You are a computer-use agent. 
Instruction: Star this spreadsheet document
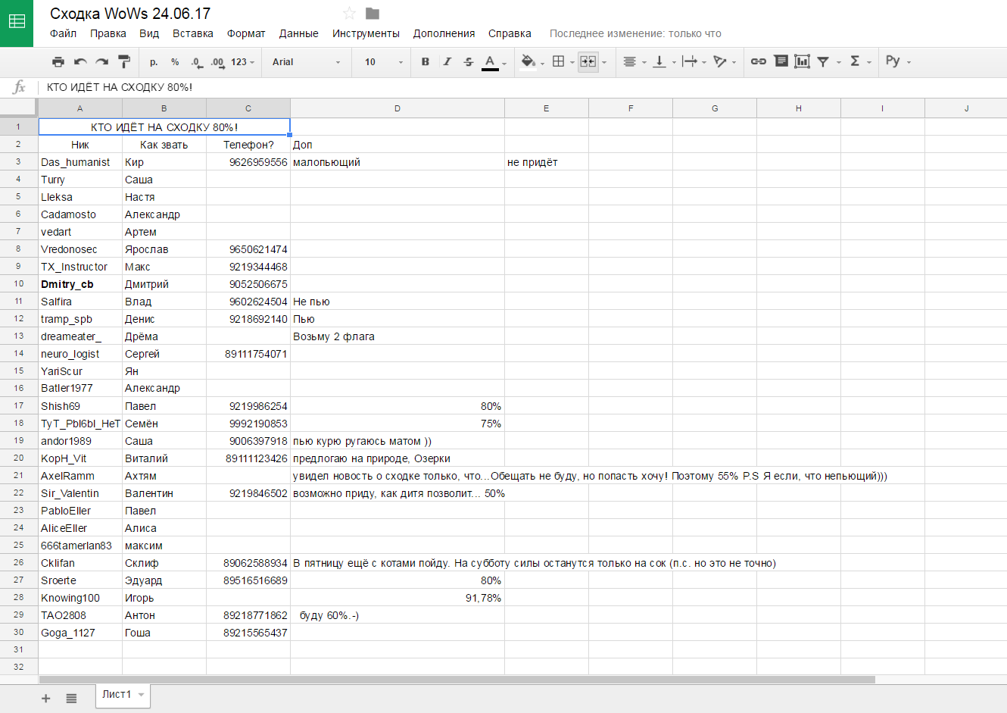[x=349, y=14]
